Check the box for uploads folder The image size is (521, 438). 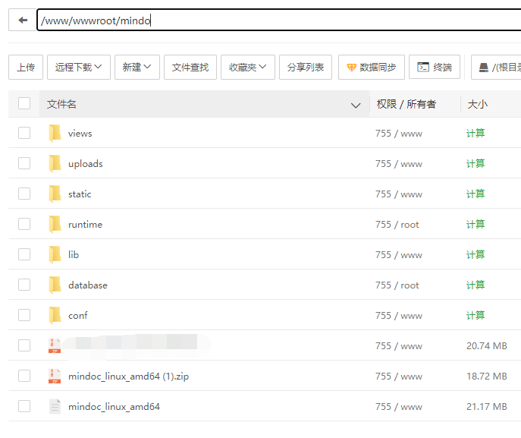24,164
